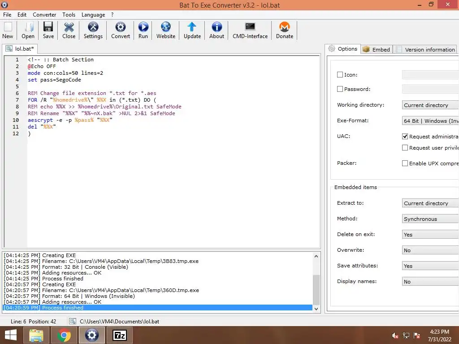
Task: Show the About info icon
Action: [x=217, y=27]
